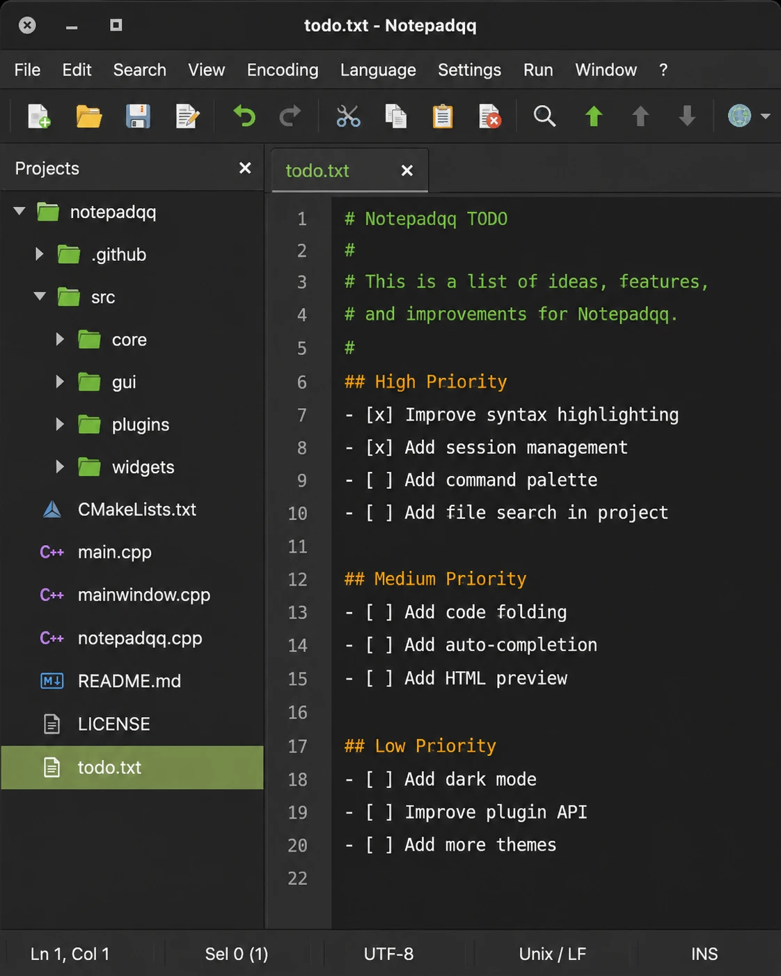Viewport: 781px width, 976px height.
Task: Click the 'Add command palette' line
Action: click(471, 480)
